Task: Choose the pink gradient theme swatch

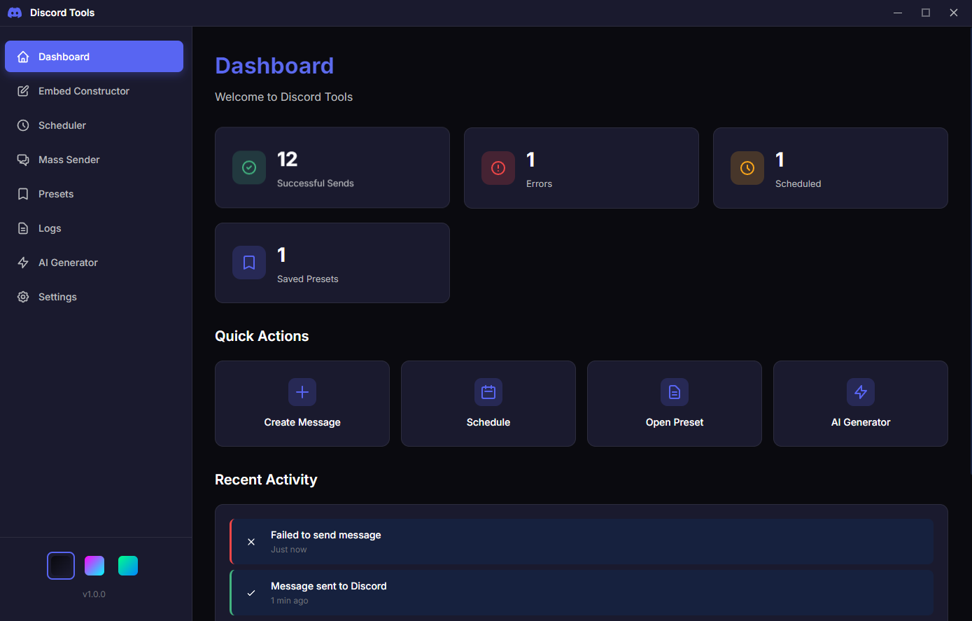Action: (x=94, y=566)
